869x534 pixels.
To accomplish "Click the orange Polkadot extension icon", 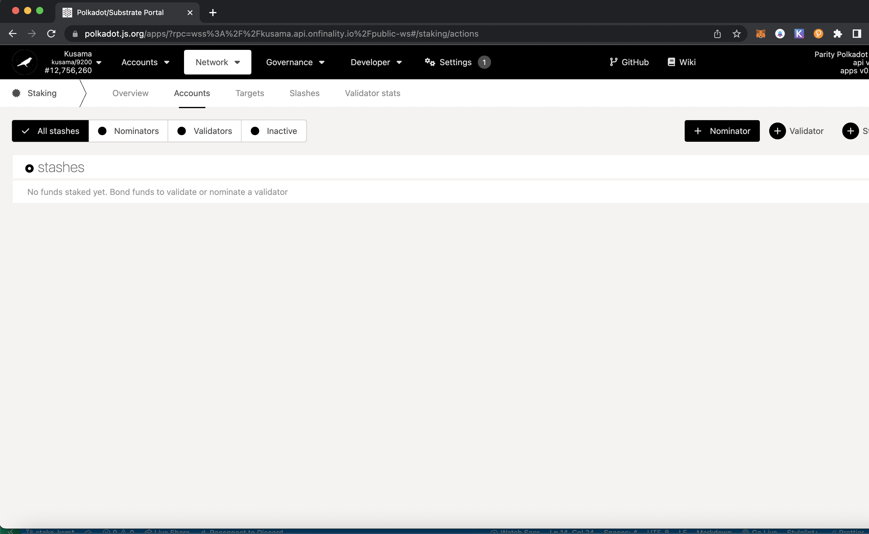I will point(818,34).
